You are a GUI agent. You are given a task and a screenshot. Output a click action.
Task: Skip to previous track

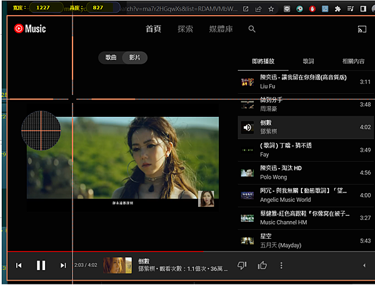(x=19, y=266)
